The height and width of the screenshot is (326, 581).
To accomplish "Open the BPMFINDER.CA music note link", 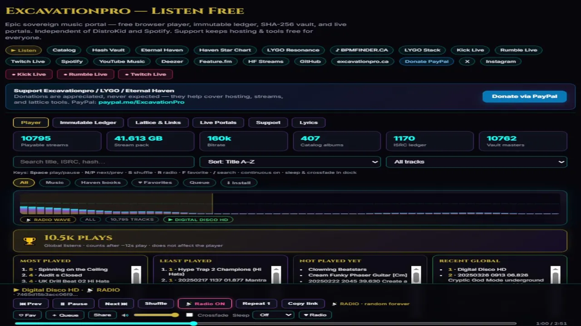I will click(362, 50).
